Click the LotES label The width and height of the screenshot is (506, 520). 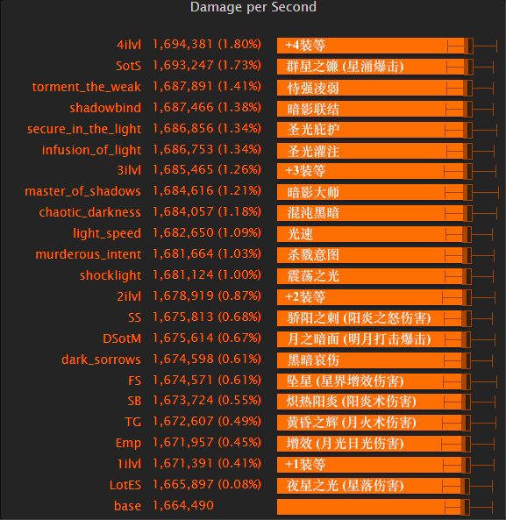pos(125,485)
